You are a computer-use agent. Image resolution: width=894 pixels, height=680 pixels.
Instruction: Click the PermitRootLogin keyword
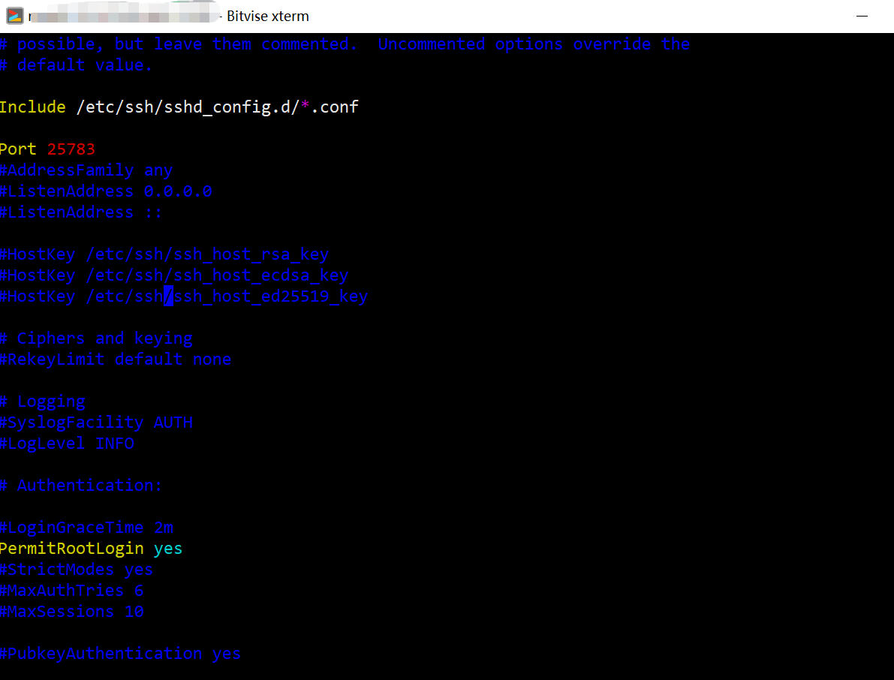[72, 549]
